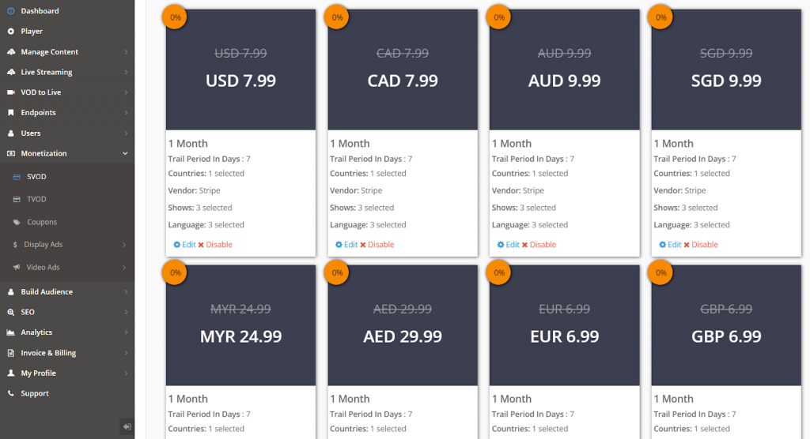Disable the SGD 9.99 plan
The image size is (810, 439).
pyautogui.click(x=701, y=245)
